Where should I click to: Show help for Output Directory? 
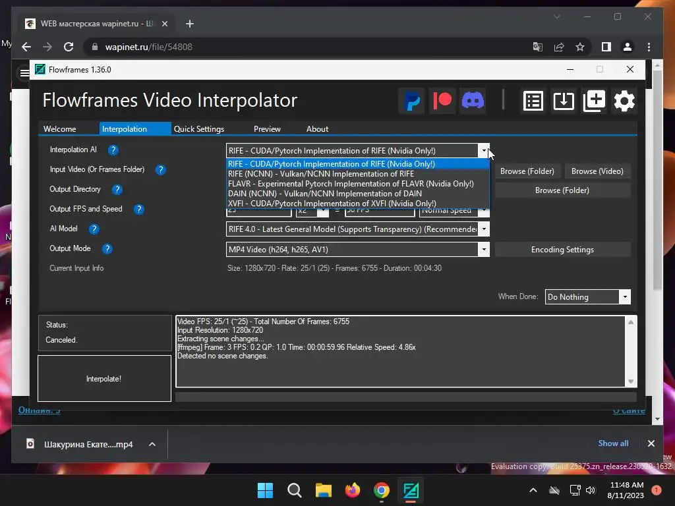pos(117,190)
